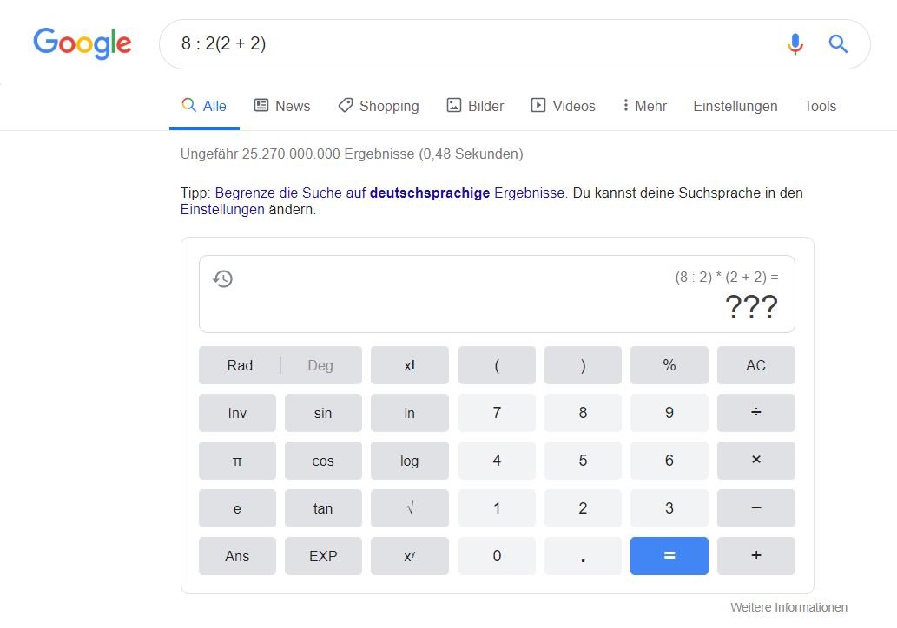Switch calculator to Deg mode

coord(320,365)
